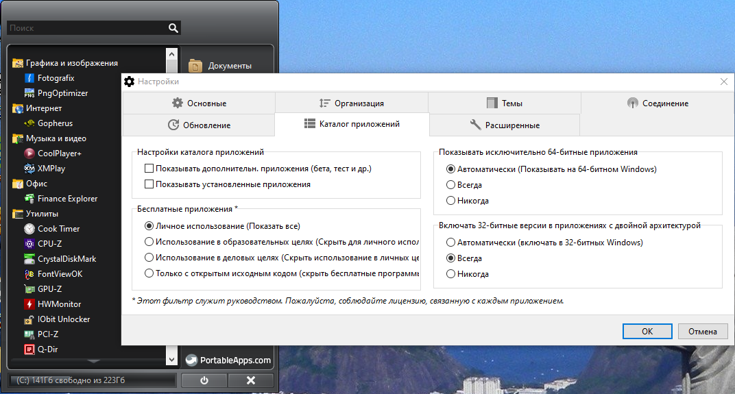The width and height of the screenshot is (735, 394).
Task: Enable Показывать установленные приложения checkbox
Action: tap(149, 184)
